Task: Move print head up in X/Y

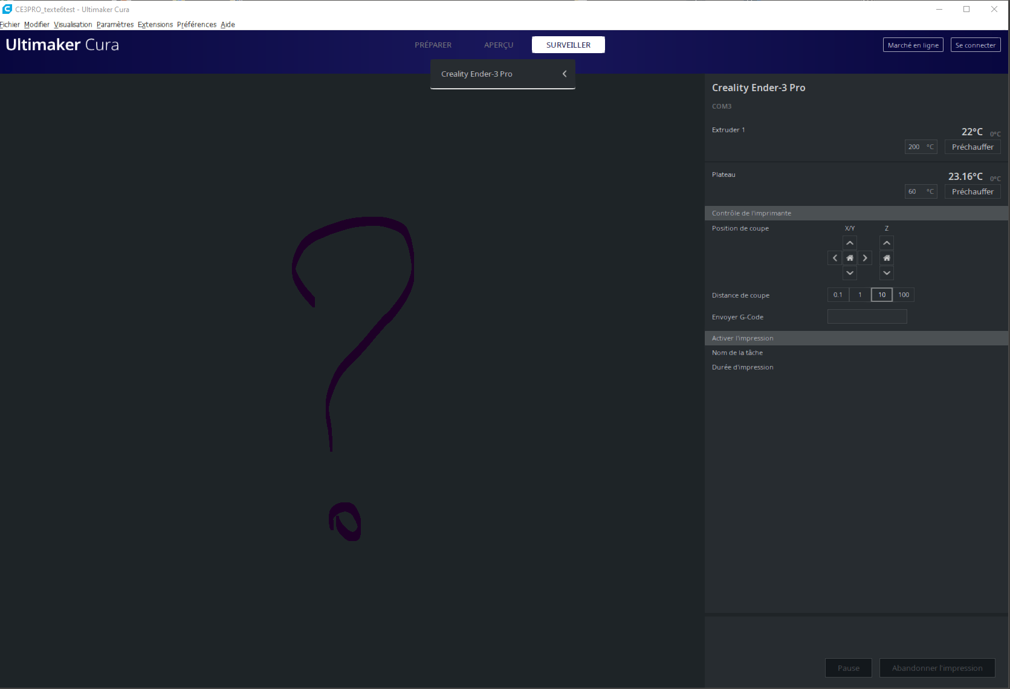Action: click(x=850, y=243)
